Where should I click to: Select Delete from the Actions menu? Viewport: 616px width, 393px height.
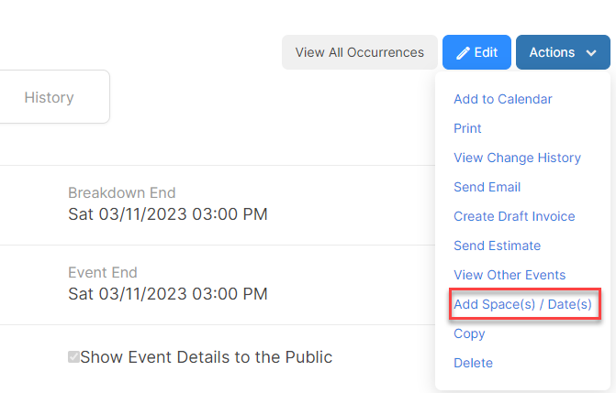click(473, 363)
